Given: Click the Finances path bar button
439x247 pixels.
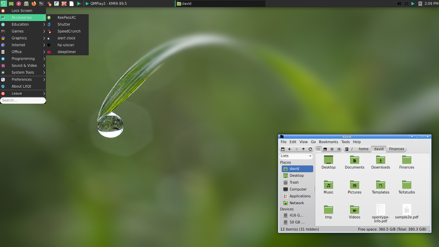Looking at the screenshot, I should coord(396,149).
